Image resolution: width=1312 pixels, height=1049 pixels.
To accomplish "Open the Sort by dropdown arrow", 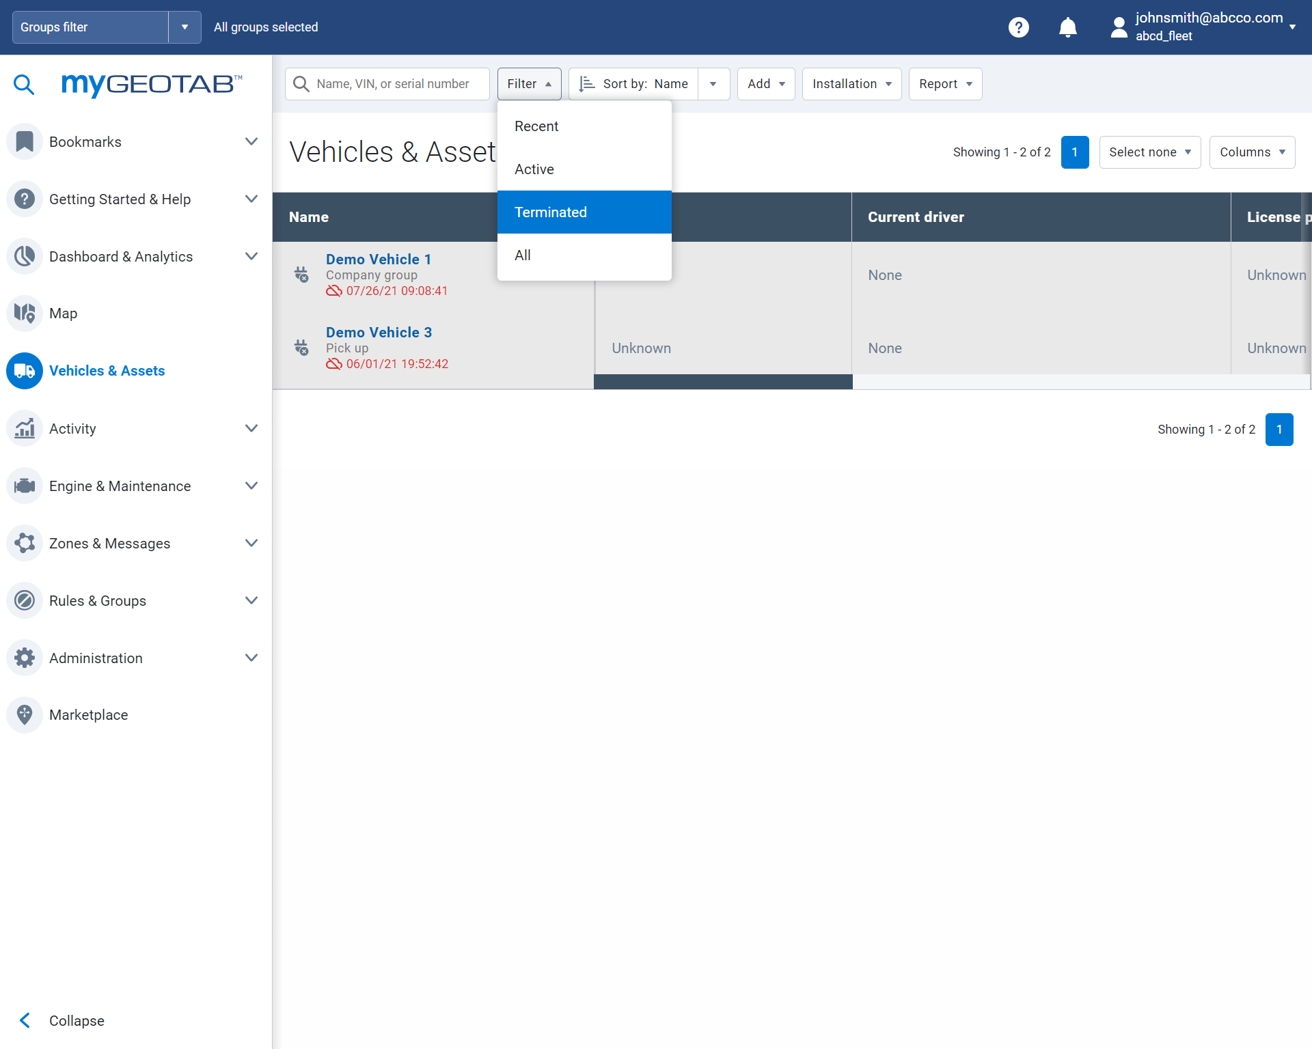I will [713, 84].
